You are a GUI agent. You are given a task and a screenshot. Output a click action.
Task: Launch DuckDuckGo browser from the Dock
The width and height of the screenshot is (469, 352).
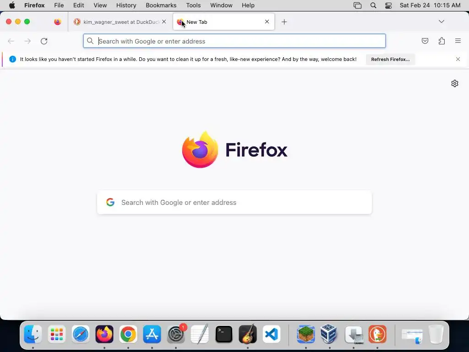coord(377,334)
